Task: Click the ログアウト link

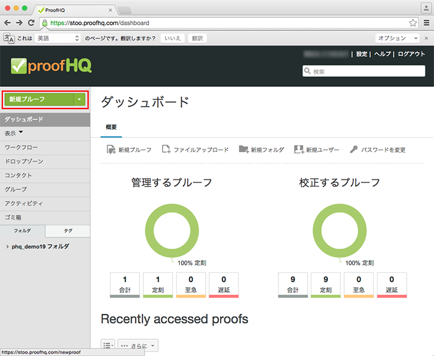Action: point(411,54)
